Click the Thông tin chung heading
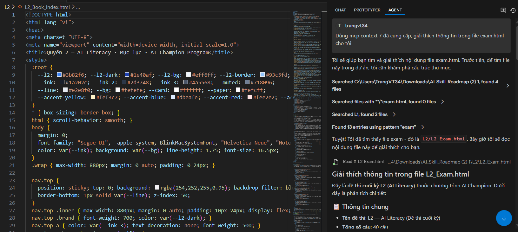Viewport: 518px width, 232px height. (365, 207)
